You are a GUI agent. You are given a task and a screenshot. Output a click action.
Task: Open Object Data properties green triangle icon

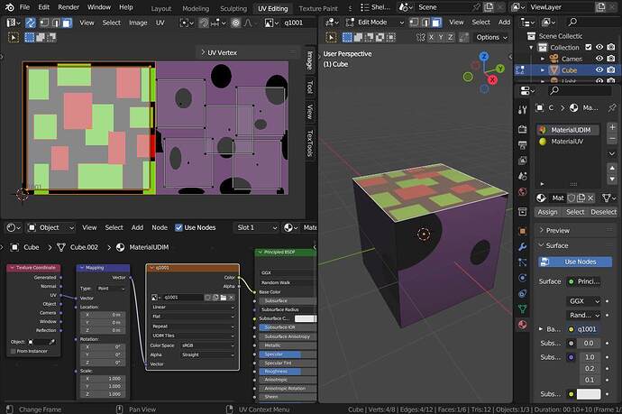523,308
